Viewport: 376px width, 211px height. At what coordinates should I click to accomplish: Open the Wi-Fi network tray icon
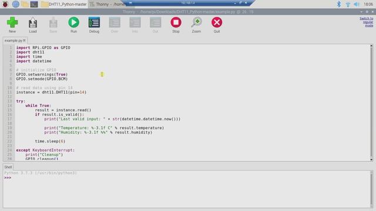click(x=348, y=4)
